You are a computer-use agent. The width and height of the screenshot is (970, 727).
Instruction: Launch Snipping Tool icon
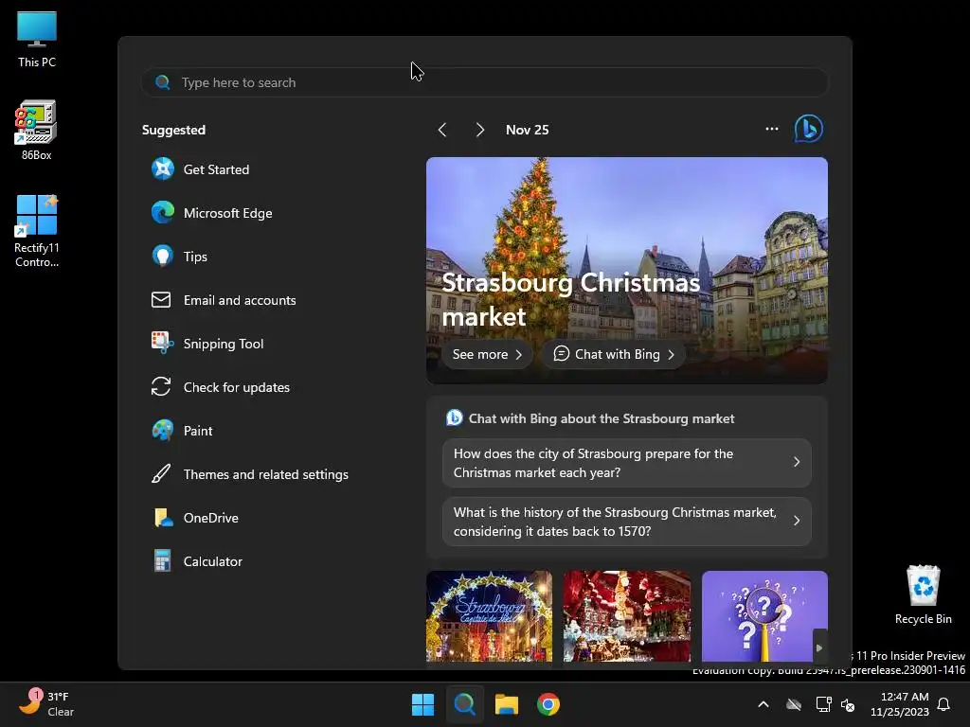tap(163, 343)
